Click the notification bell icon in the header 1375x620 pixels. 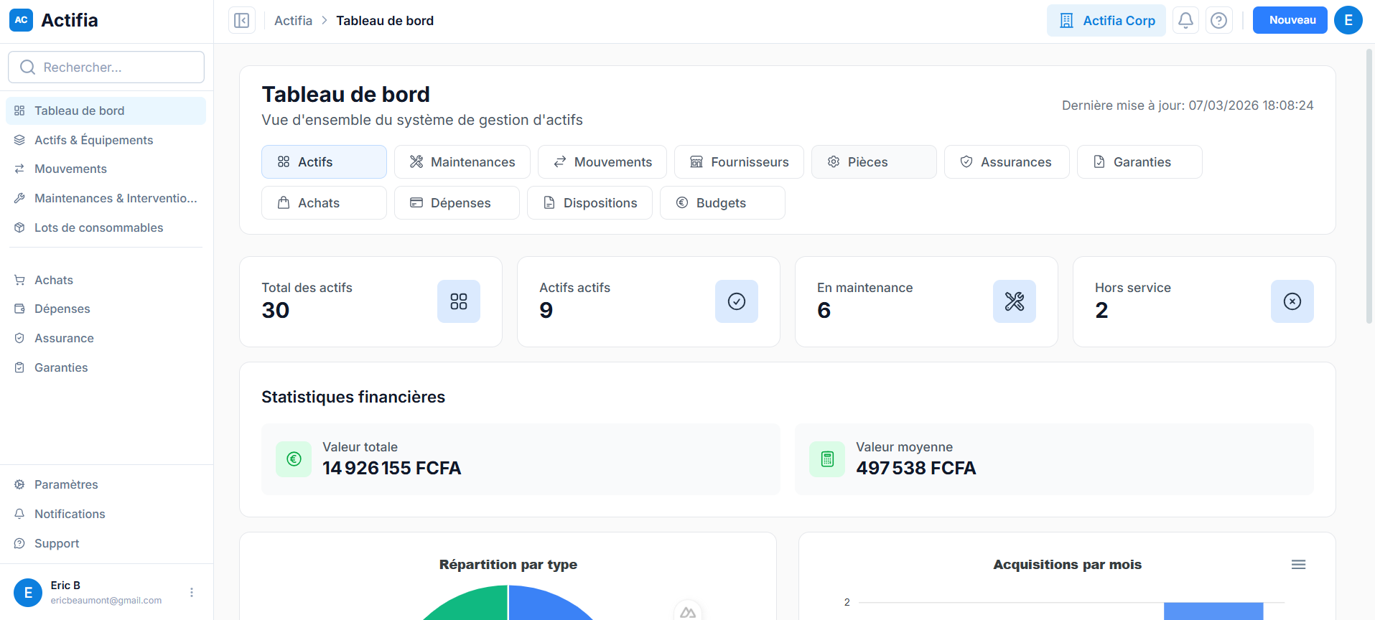coord(1185,20)
